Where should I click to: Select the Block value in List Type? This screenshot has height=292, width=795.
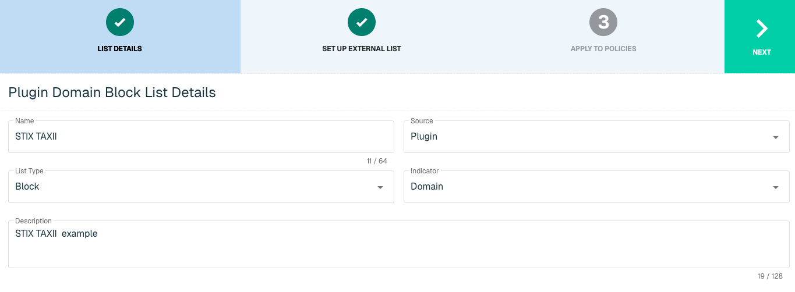point(27,186)
